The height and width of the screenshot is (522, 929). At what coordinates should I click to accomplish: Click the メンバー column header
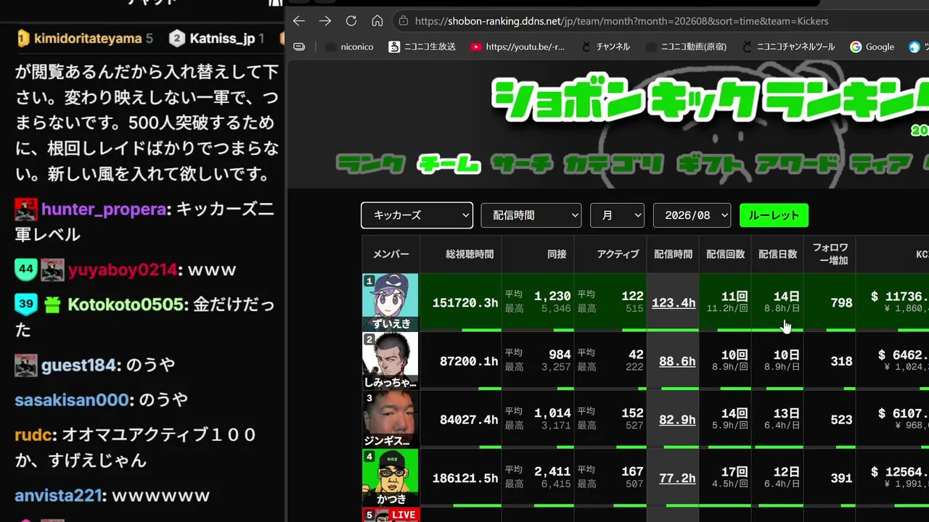(x=391, y=254)
